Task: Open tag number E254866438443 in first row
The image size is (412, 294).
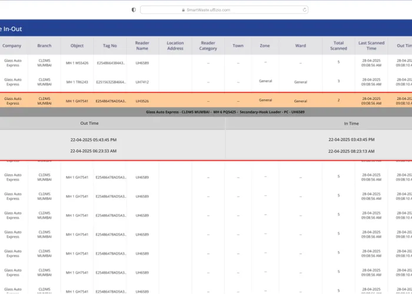Action: (111, 63)
